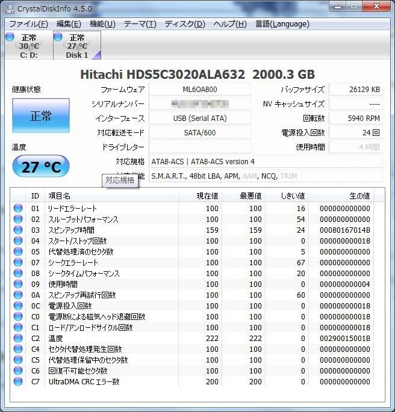Viewport: 395px width, 412px height.
Task: Click the 電源断による磁気ヘッド退避回数 attribute name
Action: pos(97,316)
